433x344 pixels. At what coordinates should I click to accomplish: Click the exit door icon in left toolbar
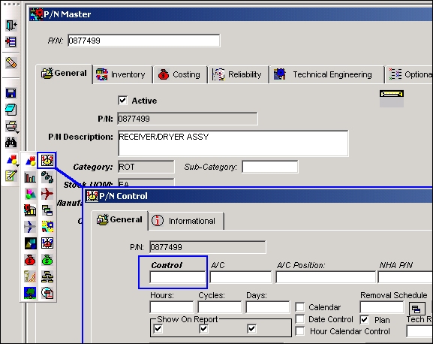tap(11, 25)
